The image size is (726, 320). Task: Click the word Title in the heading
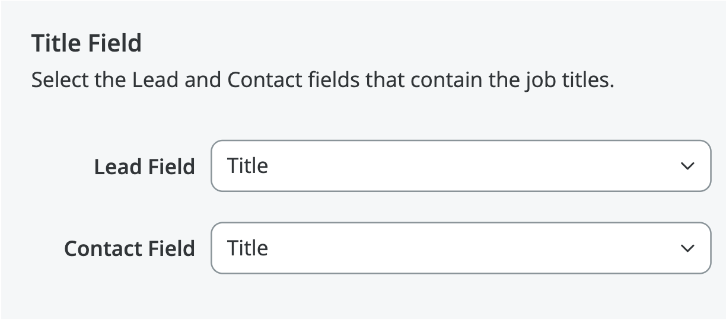(55, 43)
